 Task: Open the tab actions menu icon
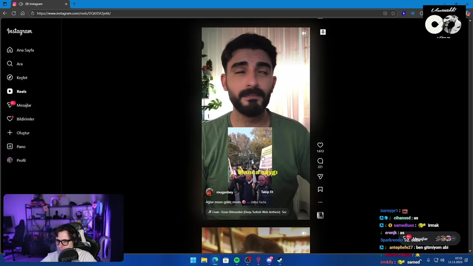coord(5,4)
